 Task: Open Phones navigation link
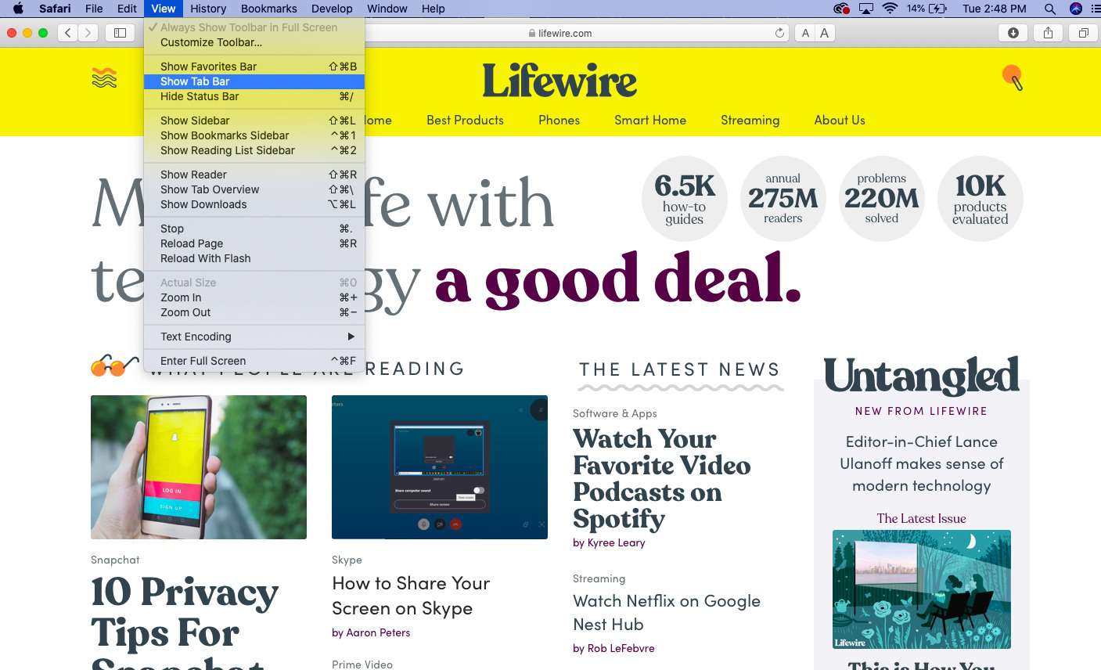tap(559, 120)
